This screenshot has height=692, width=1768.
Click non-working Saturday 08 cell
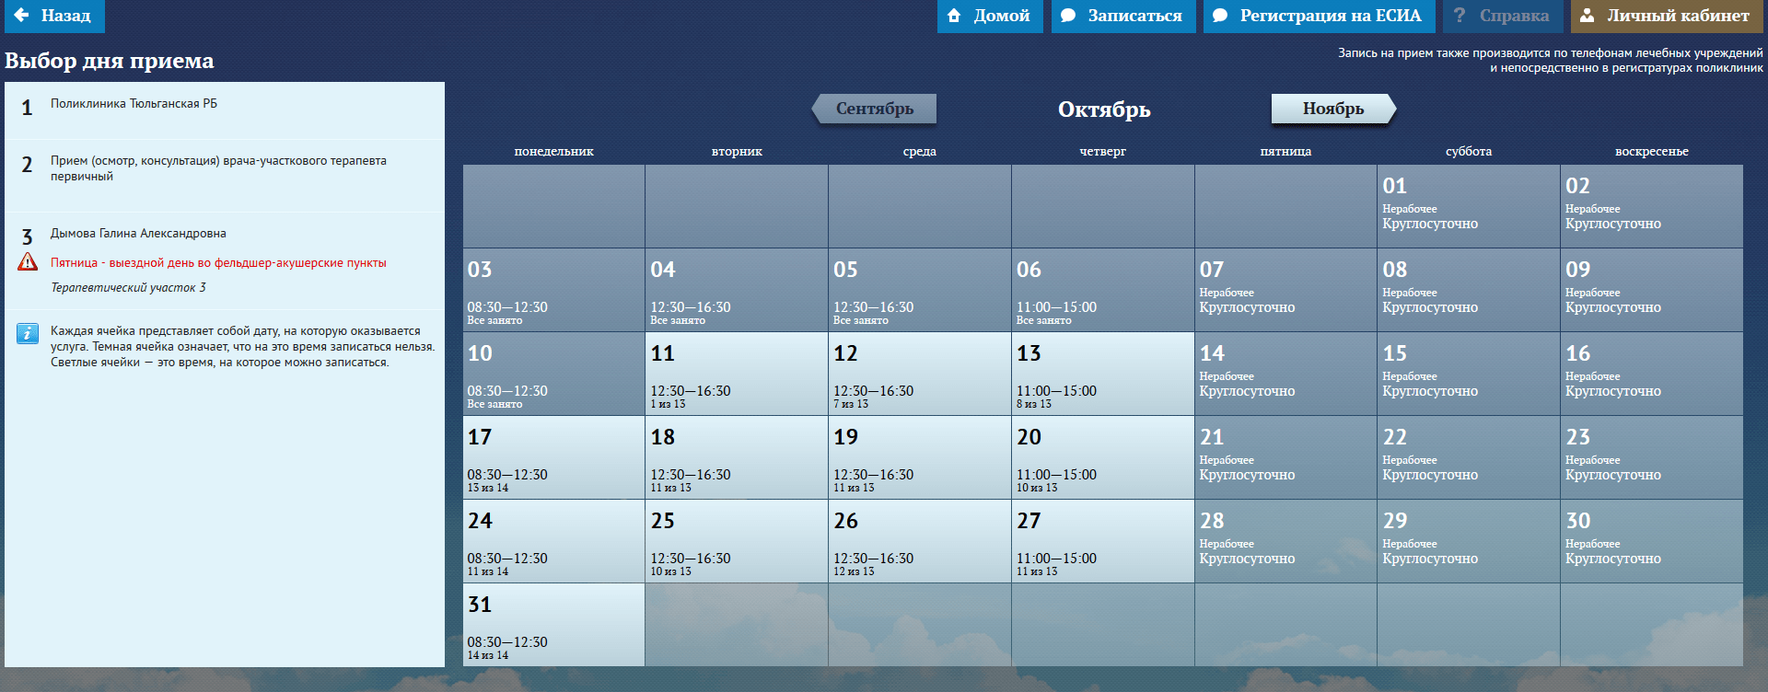1469,290
